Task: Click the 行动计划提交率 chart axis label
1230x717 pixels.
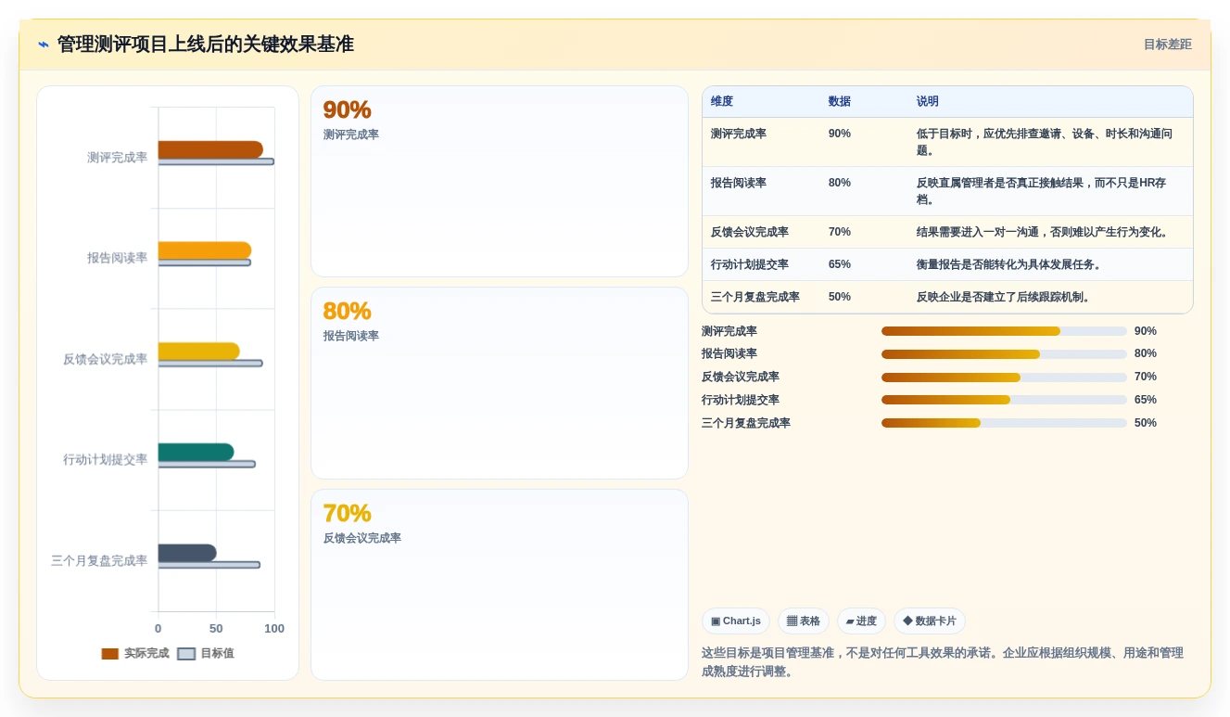Action: pos(105,459)
